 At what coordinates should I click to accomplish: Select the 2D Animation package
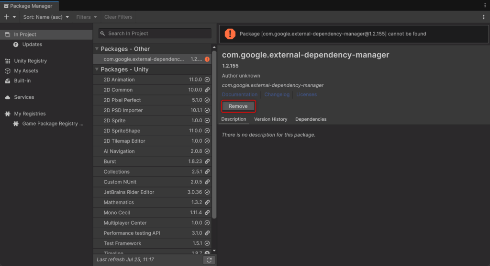click(x=153, y=80)
